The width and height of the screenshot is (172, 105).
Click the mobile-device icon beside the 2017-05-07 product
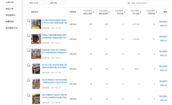(29, 36)
